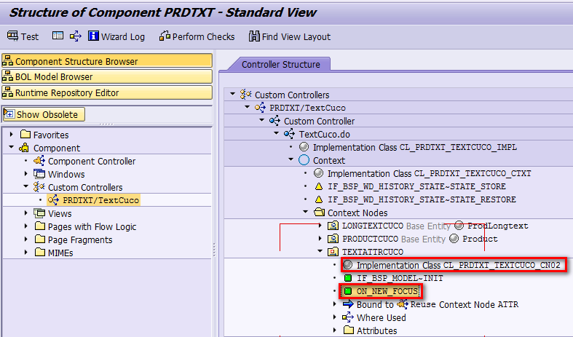Click the LONGTEXTCUCO node icon
The image size is (573, 337).
[333, 226]
